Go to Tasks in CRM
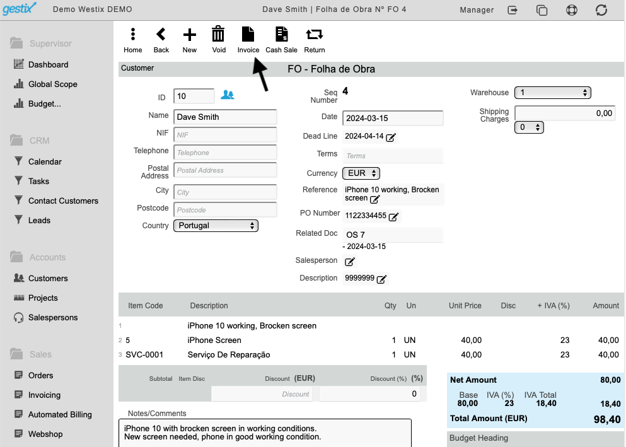Image resolution: width=626 pixels, height=447 pixels. 32,181
